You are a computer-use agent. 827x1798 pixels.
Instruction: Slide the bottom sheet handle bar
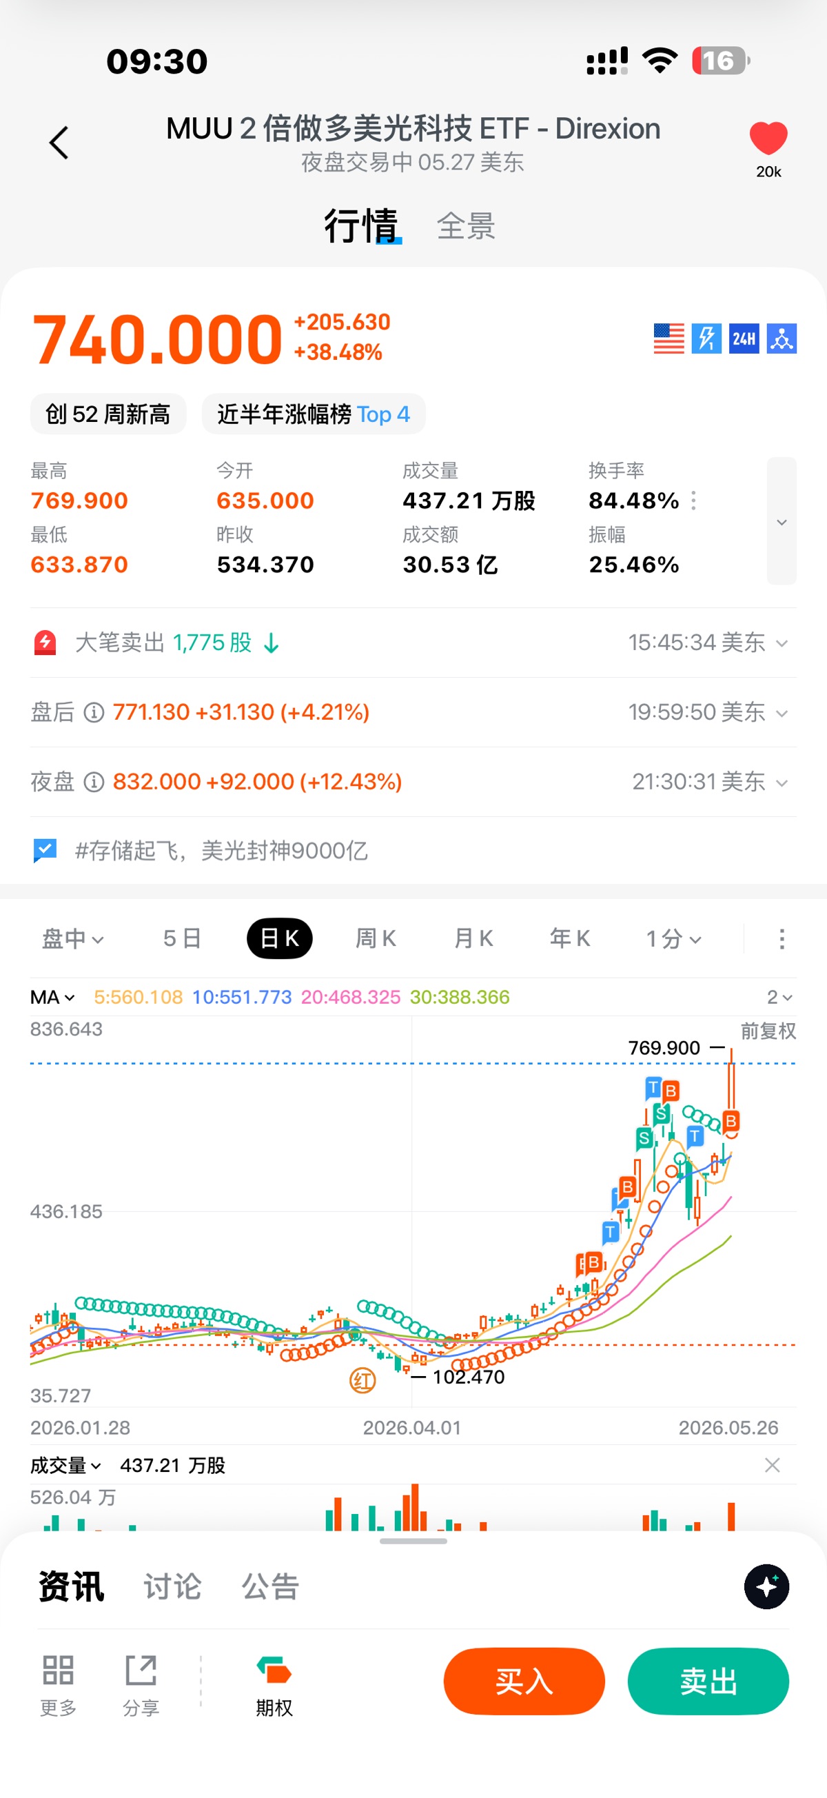click(413, 1541)
